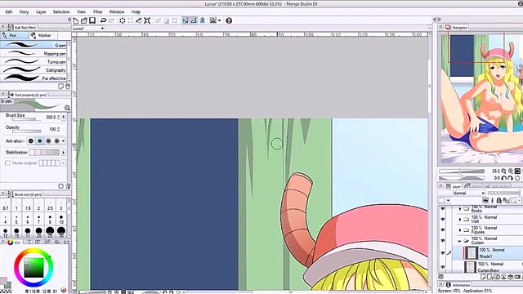Toggle the Snap to grid icon
This screenshot has height=294, width=523.
point(202,20)
